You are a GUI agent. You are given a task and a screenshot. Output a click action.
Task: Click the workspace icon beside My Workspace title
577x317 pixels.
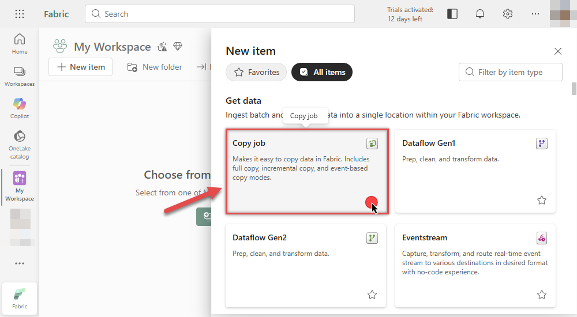click(60, 46)
